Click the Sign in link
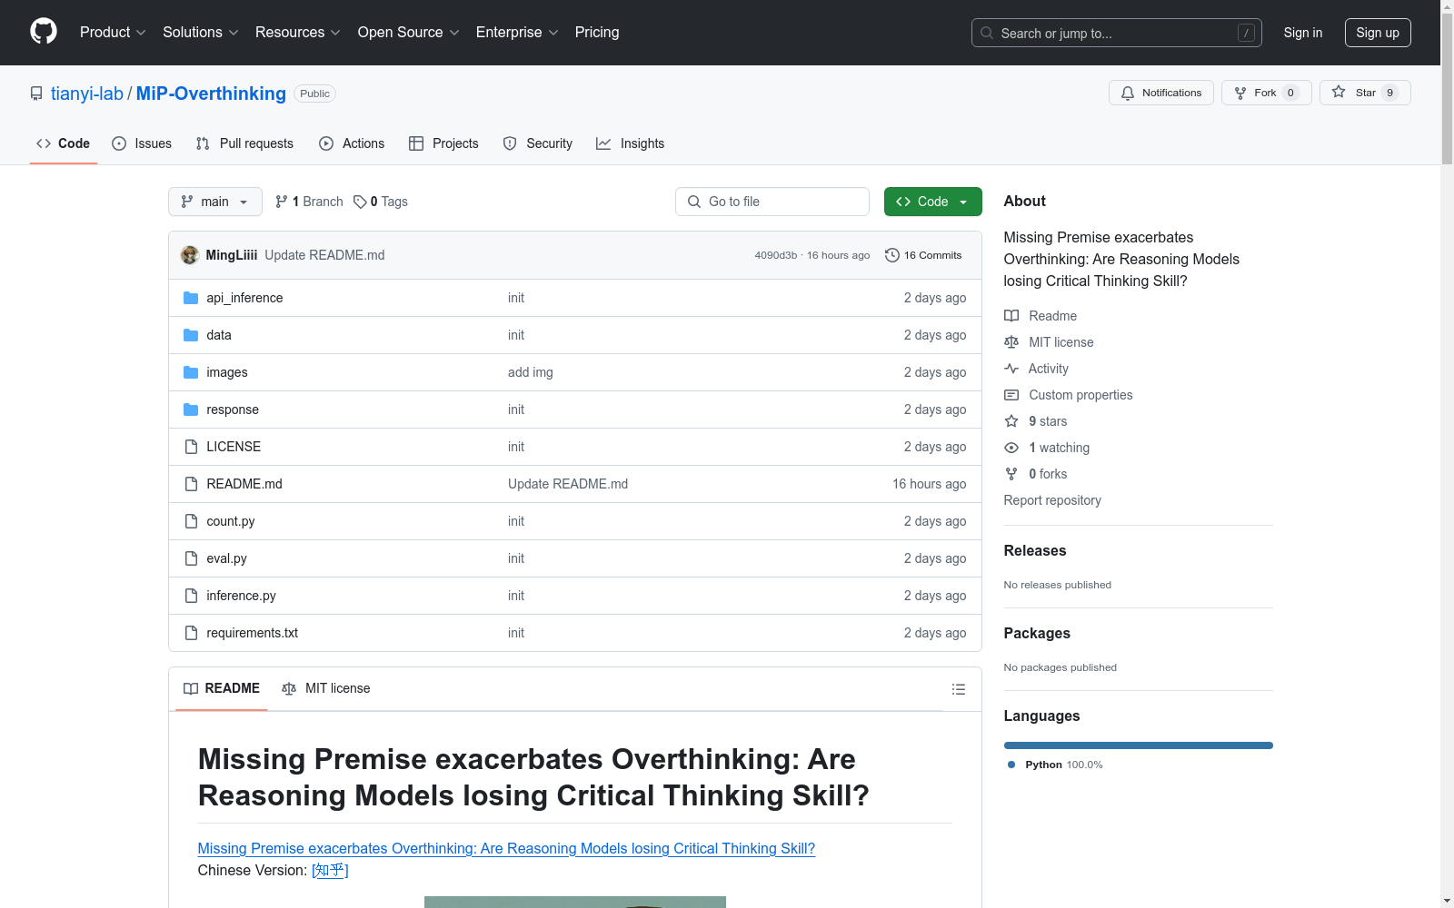 (x=1303, y=33)
